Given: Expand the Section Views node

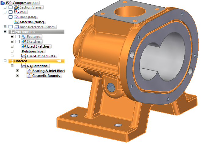Looking at the screenshot, I should [x=5, y=7].
